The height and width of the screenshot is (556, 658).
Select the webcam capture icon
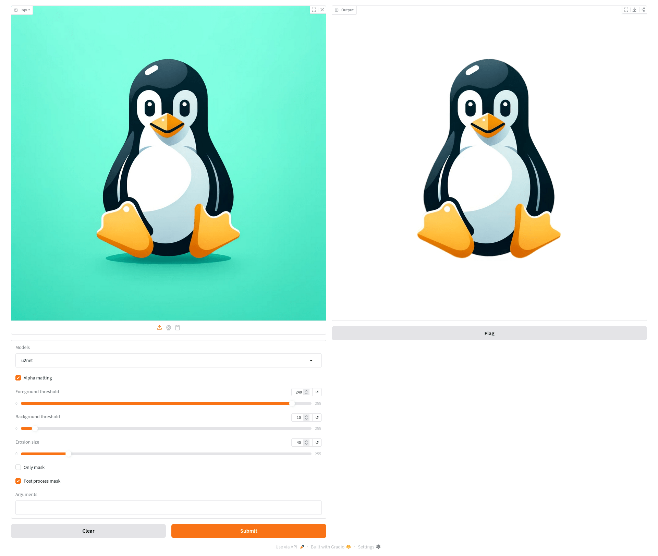[x=168, y=327]
